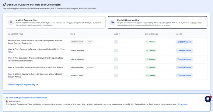Expand +1 more topics in dialogue writing row
Screen dimensions: 213x112
pyautogui.click(x=90, y=67)
